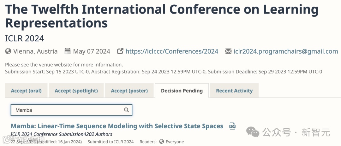Switch to the Accept (oral) tab
341x146 pixels.
coord(26,91)
